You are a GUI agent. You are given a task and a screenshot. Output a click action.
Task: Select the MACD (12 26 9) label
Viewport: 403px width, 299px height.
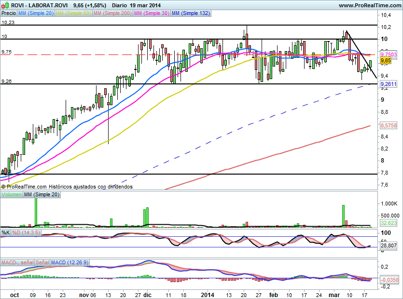tap(70, 262)
